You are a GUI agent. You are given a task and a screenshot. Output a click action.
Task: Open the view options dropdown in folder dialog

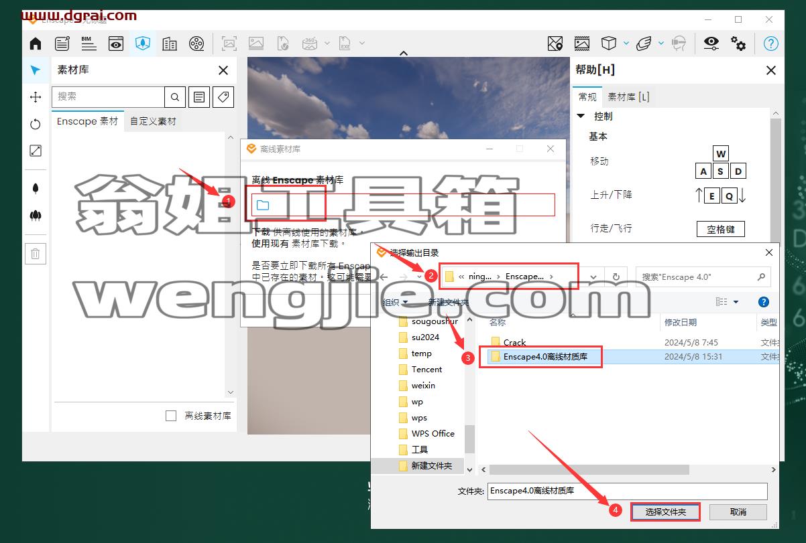736,302
